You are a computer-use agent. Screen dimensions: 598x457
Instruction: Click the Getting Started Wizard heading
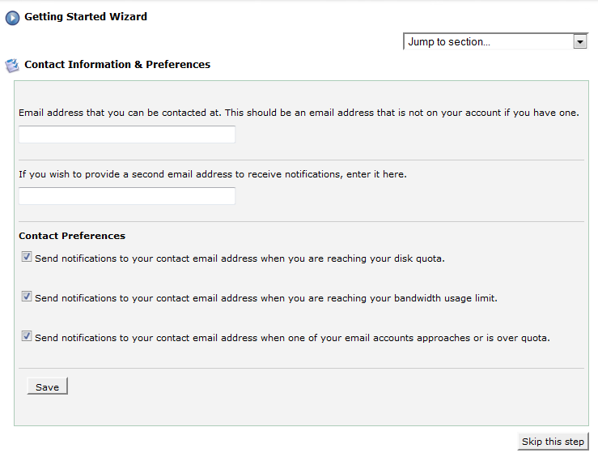click(x=86, y=17)
